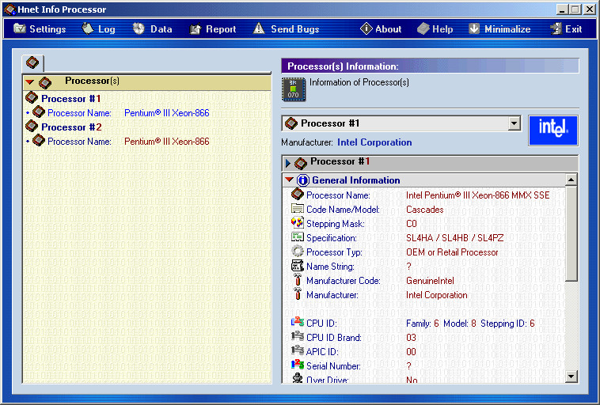Collapse the General Information section
The image size is (600, 405).
[x=289, y=180]
